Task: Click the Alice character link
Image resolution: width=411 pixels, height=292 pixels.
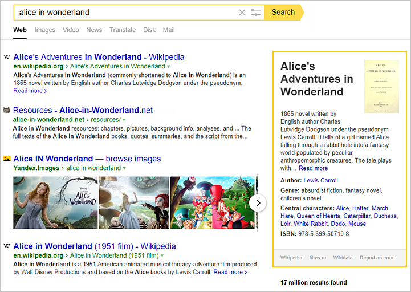Action: pyautogui.click(x=343, y=208)
